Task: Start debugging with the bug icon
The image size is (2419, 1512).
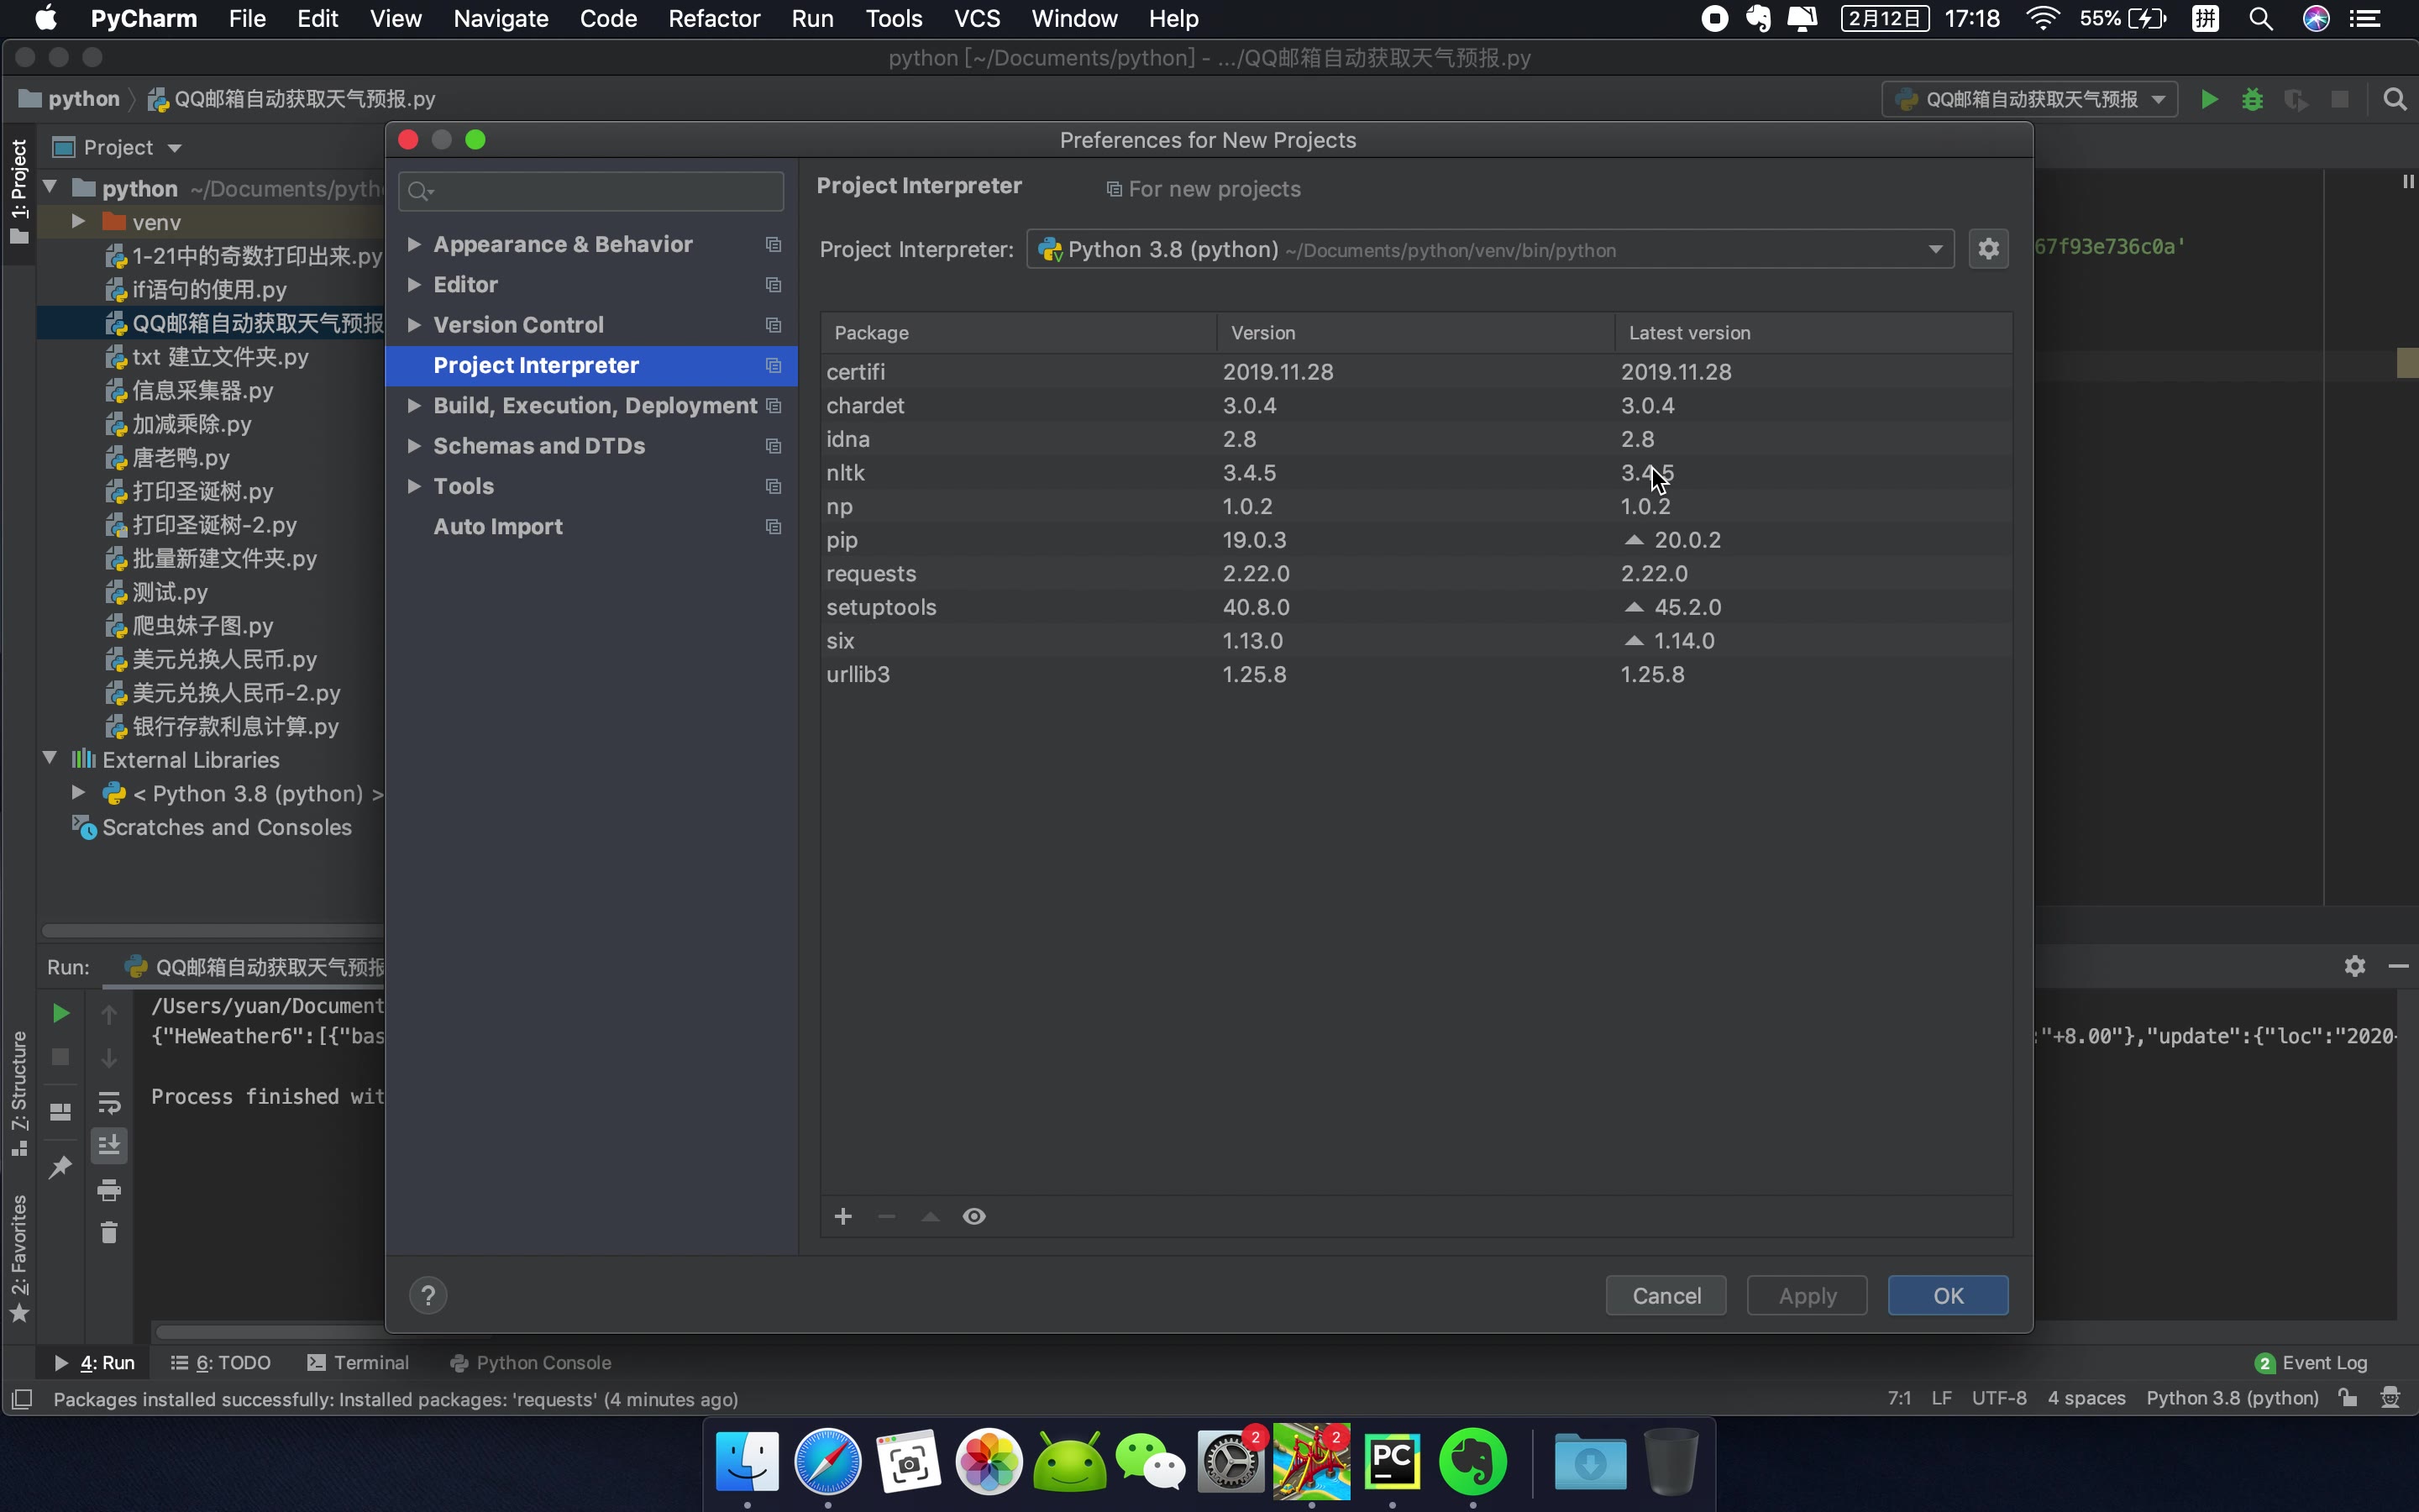Action: pos(2252,99)
